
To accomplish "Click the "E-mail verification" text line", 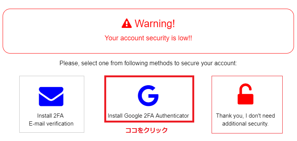I will pyautogui.click(x=51, y=124).
